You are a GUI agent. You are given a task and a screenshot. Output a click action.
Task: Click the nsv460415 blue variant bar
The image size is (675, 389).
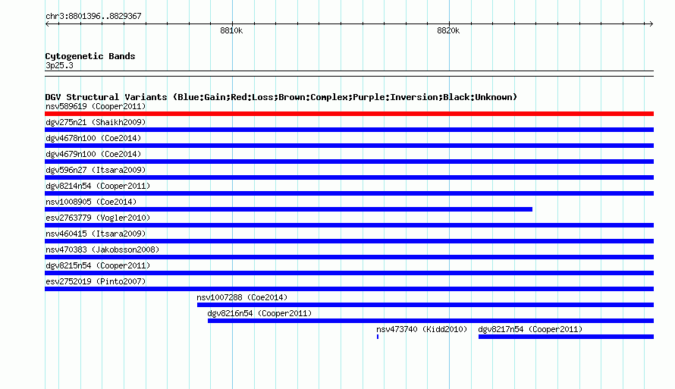tap(349, 241)
